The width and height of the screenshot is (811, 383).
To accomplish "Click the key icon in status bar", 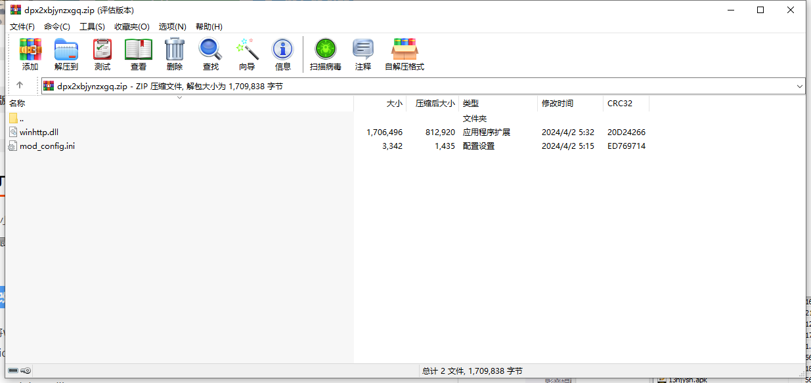I will pyautogui.click(x=26, y=371).
